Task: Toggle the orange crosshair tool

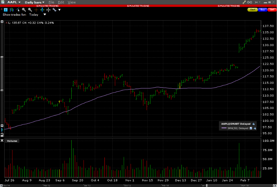Action: (x=36, y=10)
